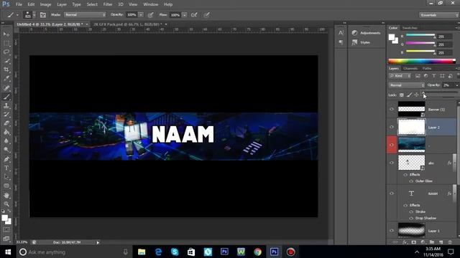Click the foreground color swatch in Color panel

[x=392, y=37]
